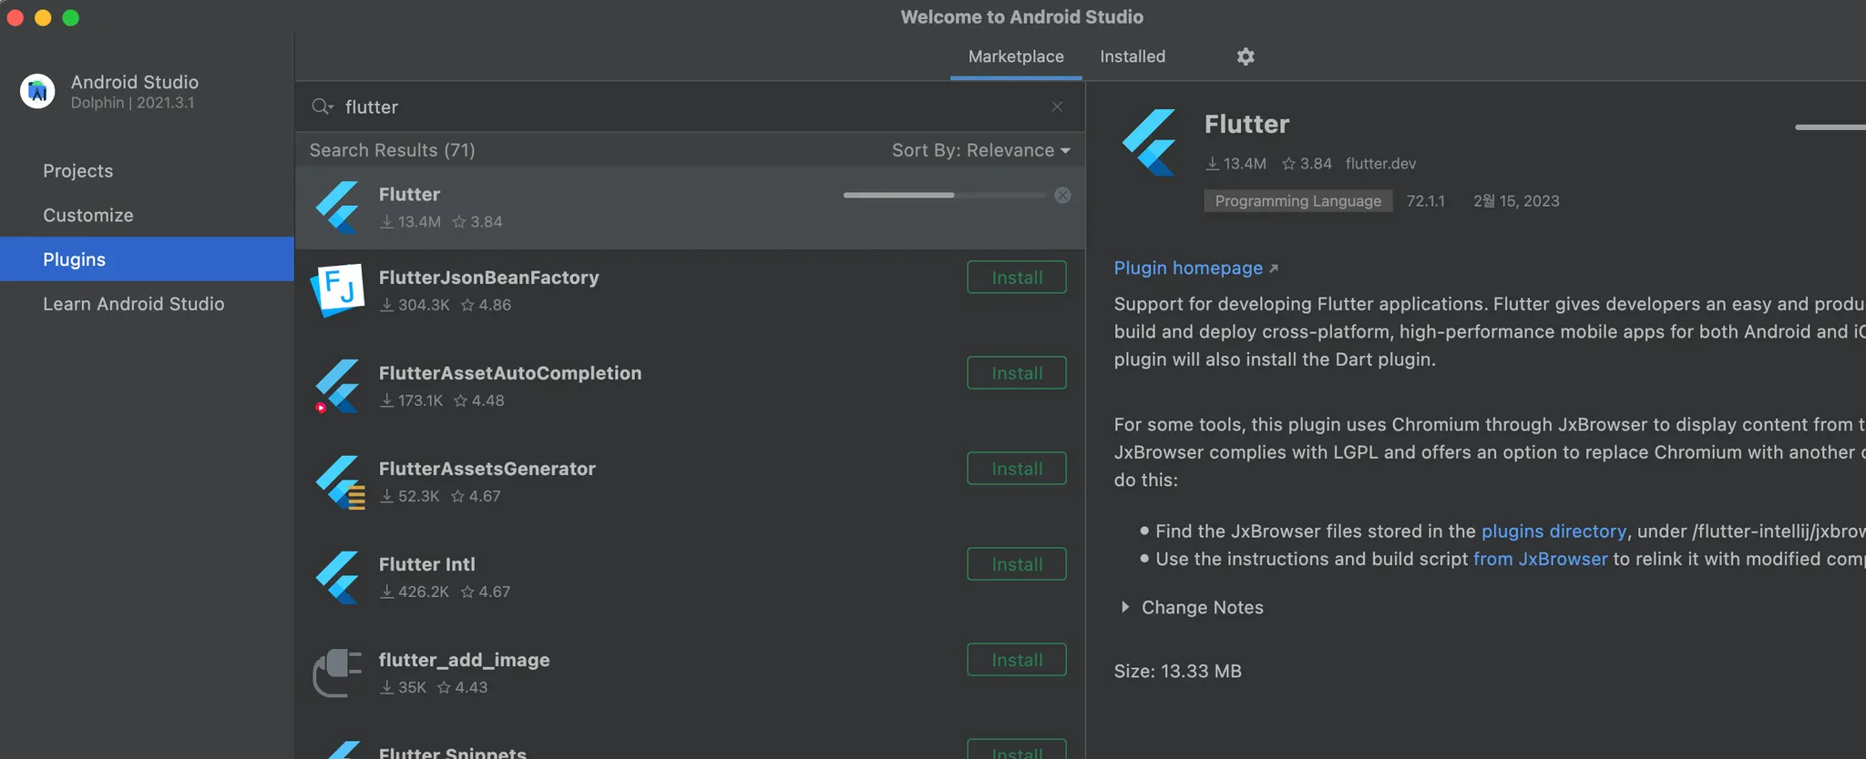The width and height of the screenshot is (1866, 759).
Task: Cancel the Flutter plugin download
Action: (1062, 196)
